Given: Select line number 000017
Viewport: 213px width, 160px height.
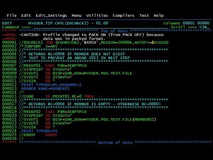Looking at the screenshot, I should pyautogui.click(x=9, y=104).
